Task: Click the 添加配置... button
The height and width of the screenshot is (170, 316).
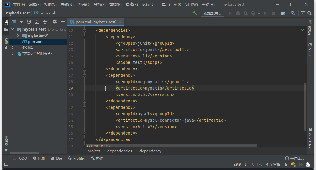Action: pyautogui.click(x=212, y=13)
